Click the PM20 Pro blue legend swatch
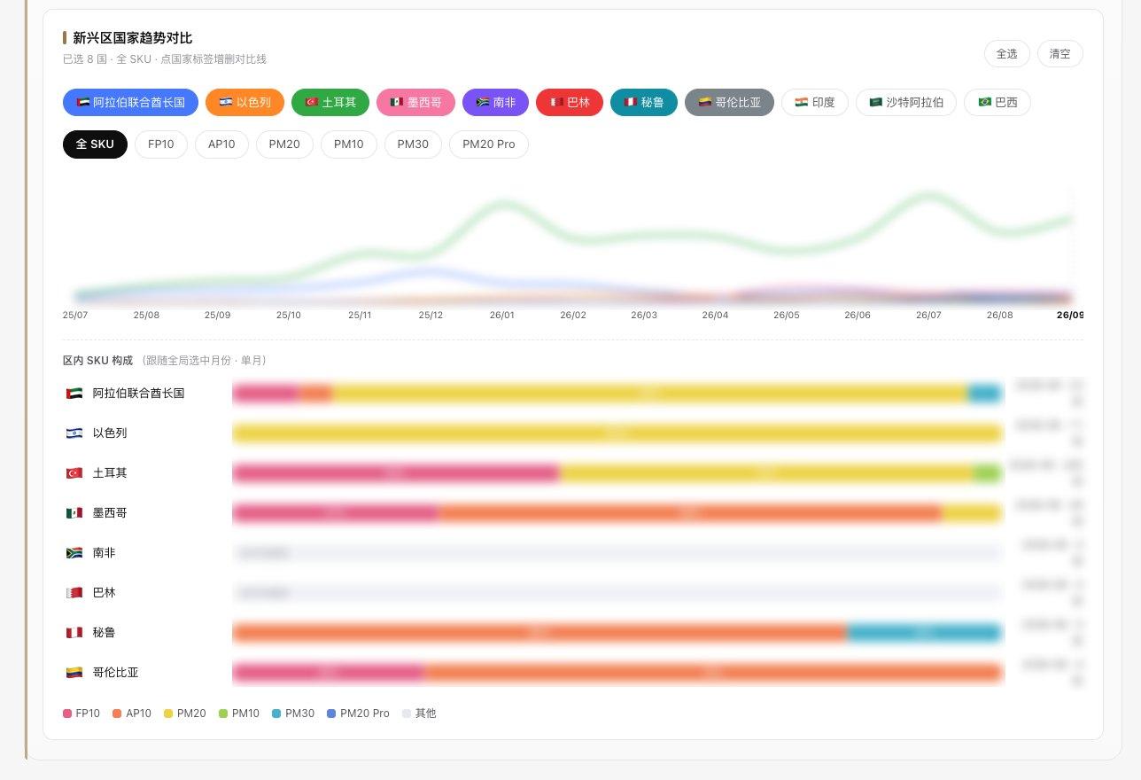The image size is (1141, 780). tap(331, 714)
